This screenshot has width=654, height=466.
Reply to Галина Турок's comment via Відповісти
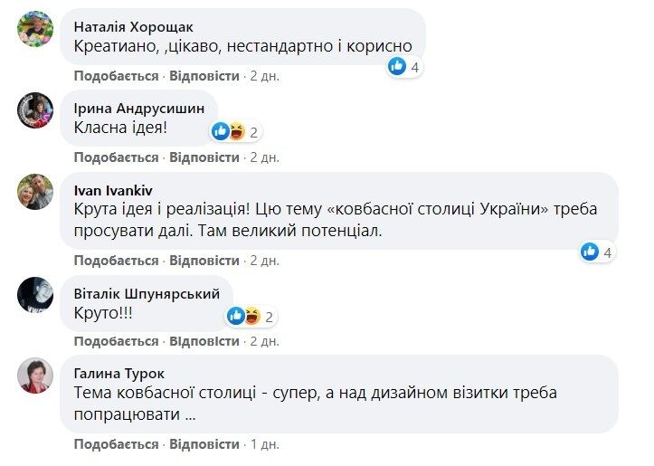(204, 444)
